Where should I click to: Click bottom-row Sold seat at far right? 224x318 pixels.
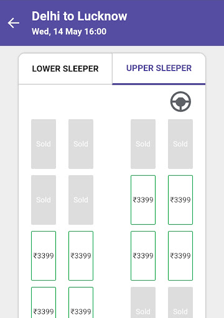coord(180,302)
